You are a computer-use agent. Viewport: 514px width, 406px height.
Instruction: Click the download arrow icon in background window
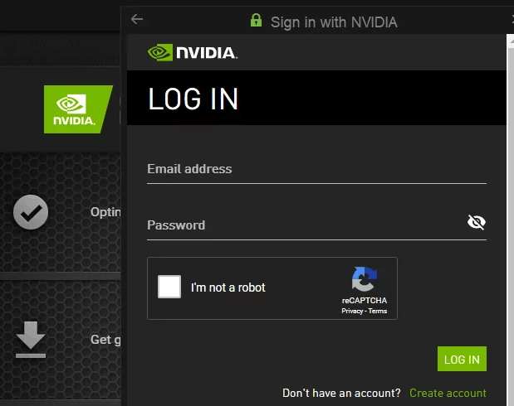[x=31, y=340]
